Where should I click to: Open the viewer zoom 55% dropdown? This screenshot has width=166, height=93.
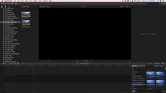tap(122, 6)
